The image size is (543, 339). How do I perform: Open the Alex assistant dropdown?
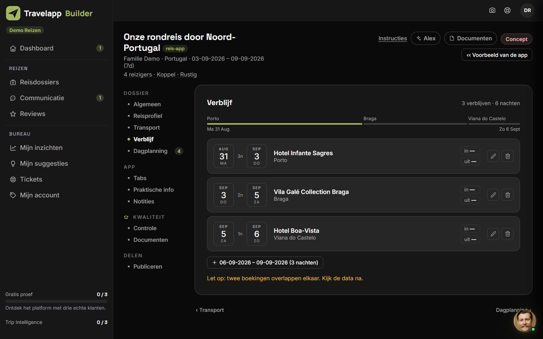coord(425,38)
